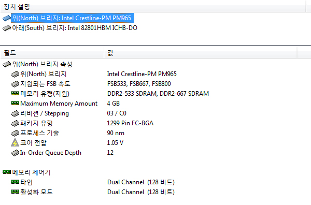
Task: Click the Intel Crestline-PM PM965 value in properties
Action: pos(142,74)
